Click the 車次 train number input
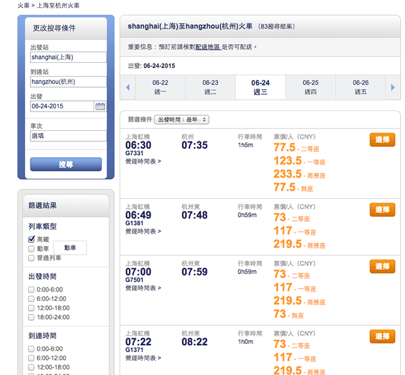Image resolution: width=405 pixels, height=375 pixels. point(68,136)
